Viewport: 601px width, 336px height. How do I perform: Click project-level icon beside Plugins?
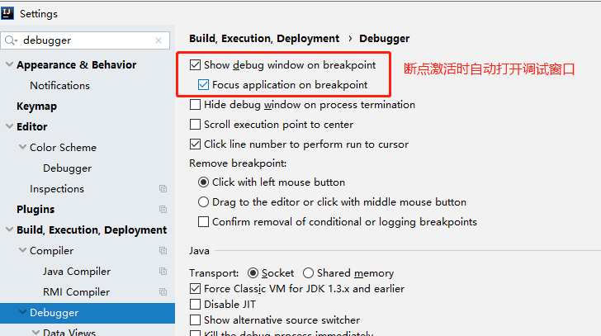tap(163, 210)
